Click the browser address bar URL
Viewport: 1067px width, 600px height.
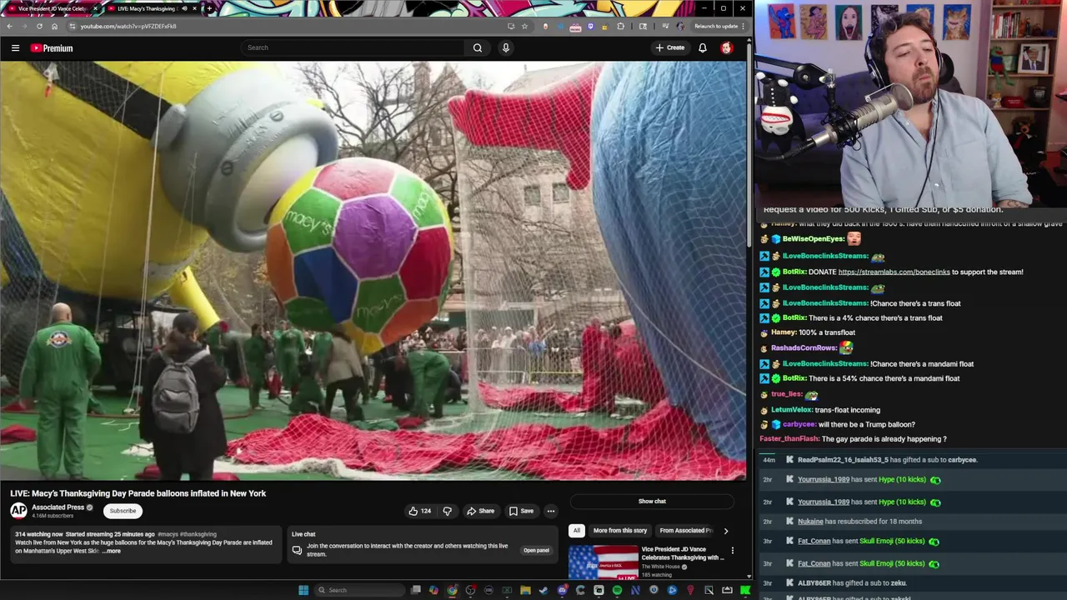click(x=128, y=26)
